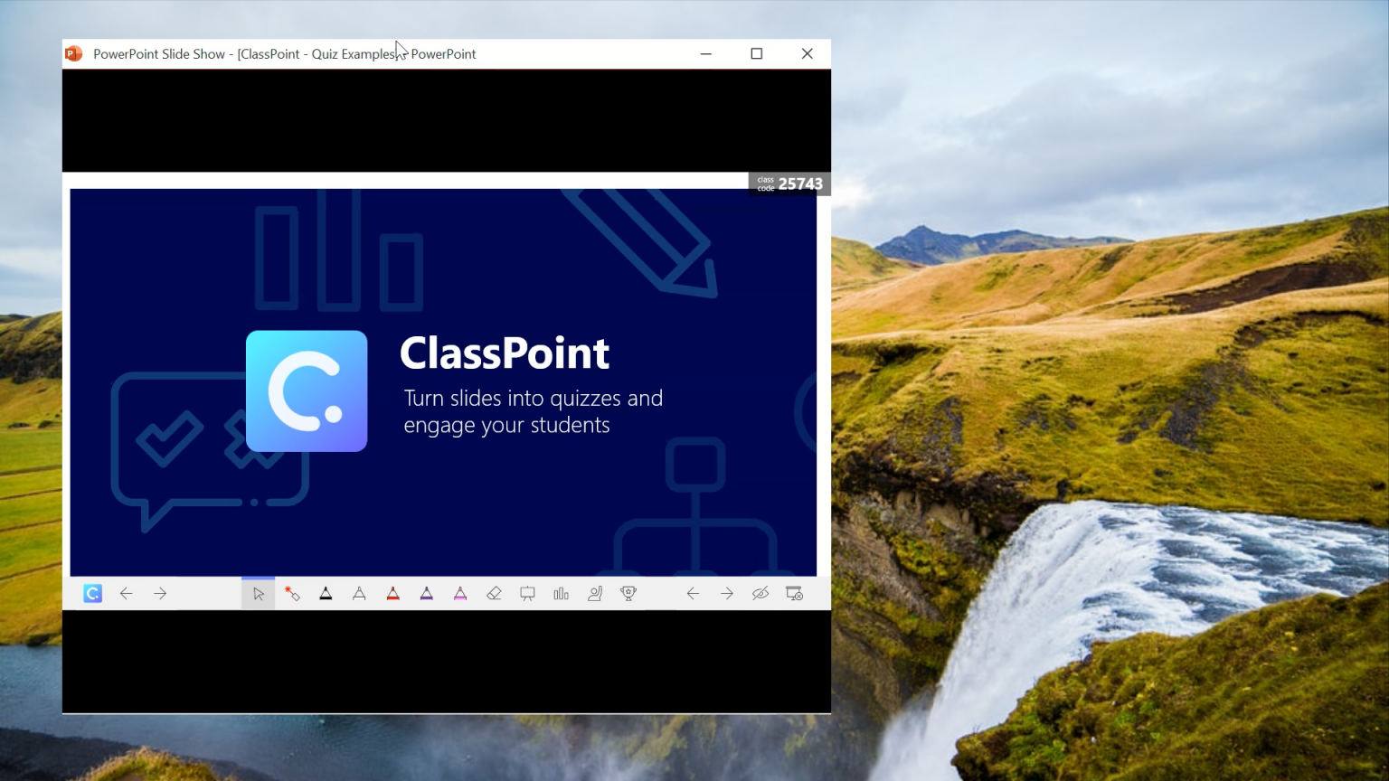
Task: Open the quick poll bar chart tool
Action: (x=561, y=593)
